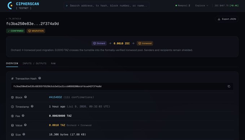
Task: Open the Value help icon
Action: (x=25, y=125)
